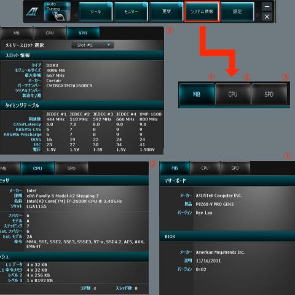Image resolution: width=295 pixels, height=295 pixels.
Task: Click the memory type value DDR3
Action: tap(52, 65)
